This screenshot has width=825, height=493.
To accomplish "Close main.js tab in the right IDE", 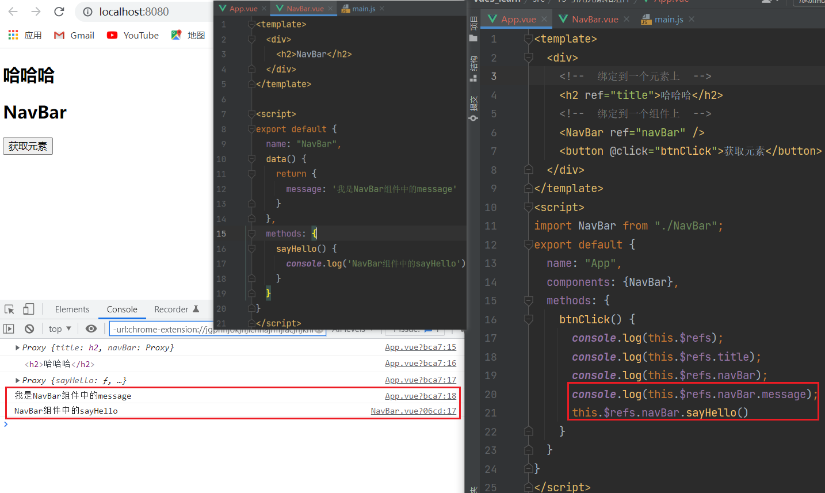I will coord(692,19).
